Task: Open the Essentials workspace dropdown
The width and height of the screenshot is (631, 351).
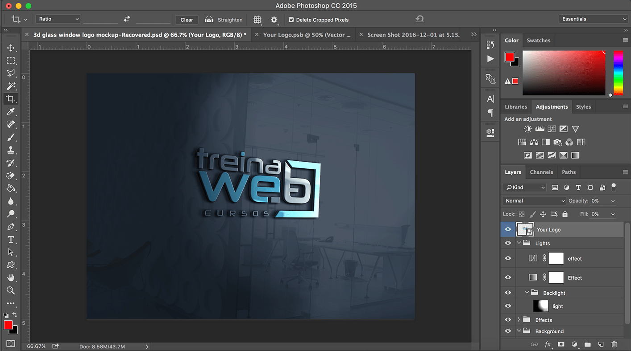Action: (593, 19)
